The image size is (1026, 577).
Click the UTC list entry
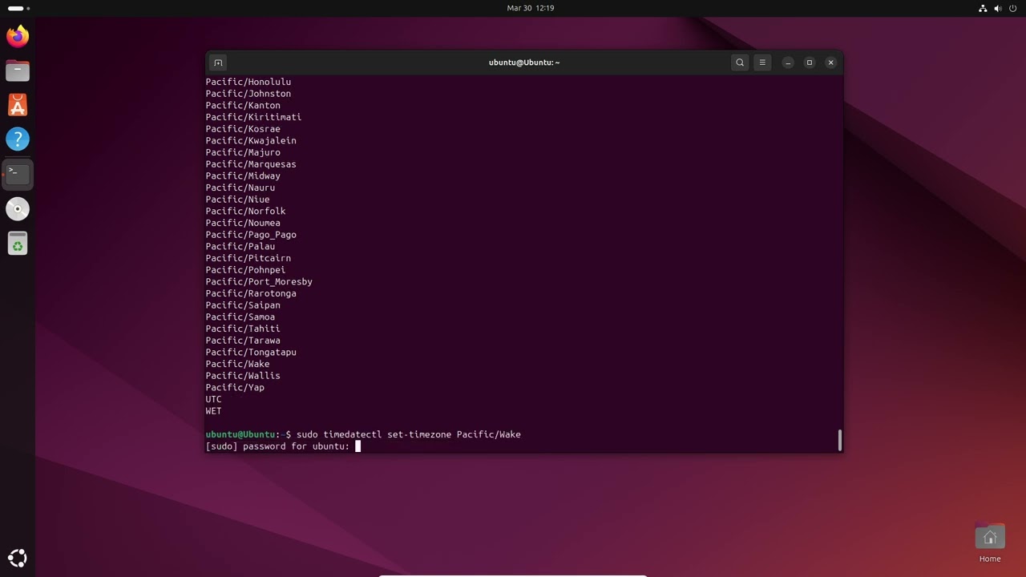[x=213, y=399]
